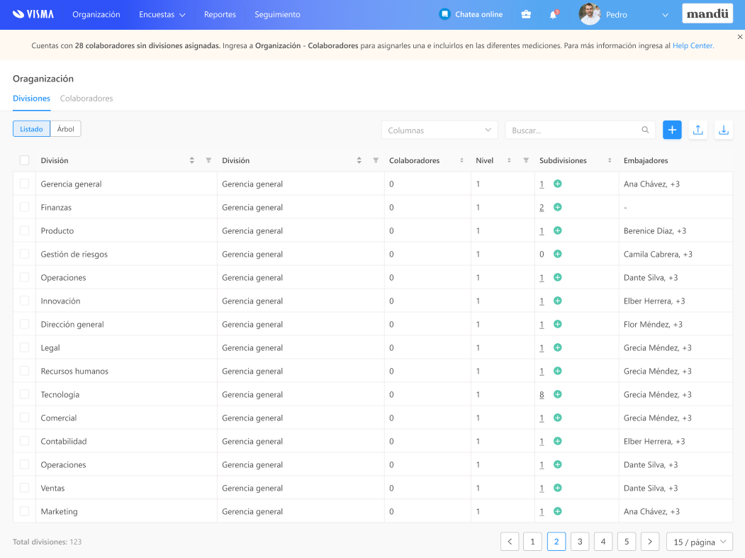
Task: Expand the Encuestas menu
Action: (162, 15)
